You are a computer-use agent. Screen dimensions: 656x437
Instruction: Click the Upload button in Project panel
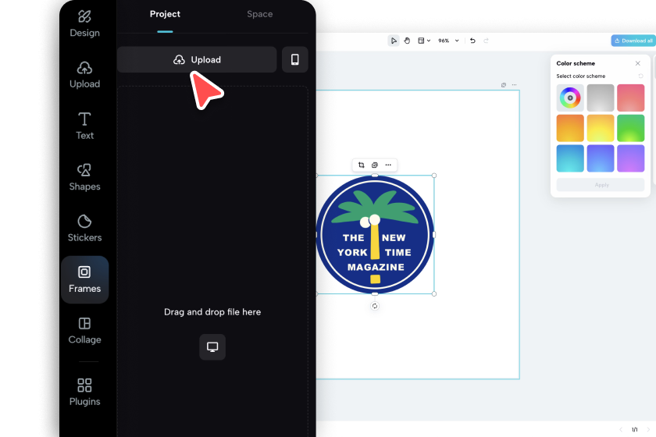pos(197,59)
